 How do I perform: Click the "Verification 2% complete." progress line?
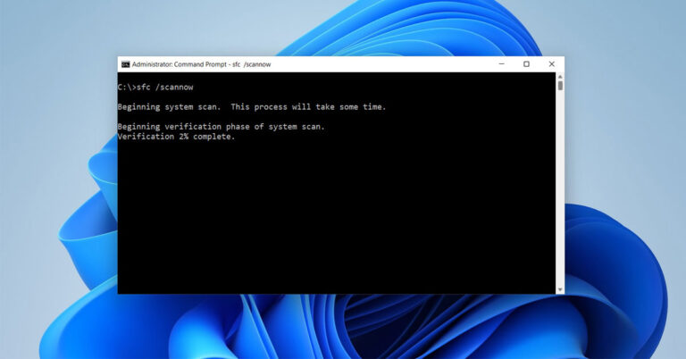[176, 137]
